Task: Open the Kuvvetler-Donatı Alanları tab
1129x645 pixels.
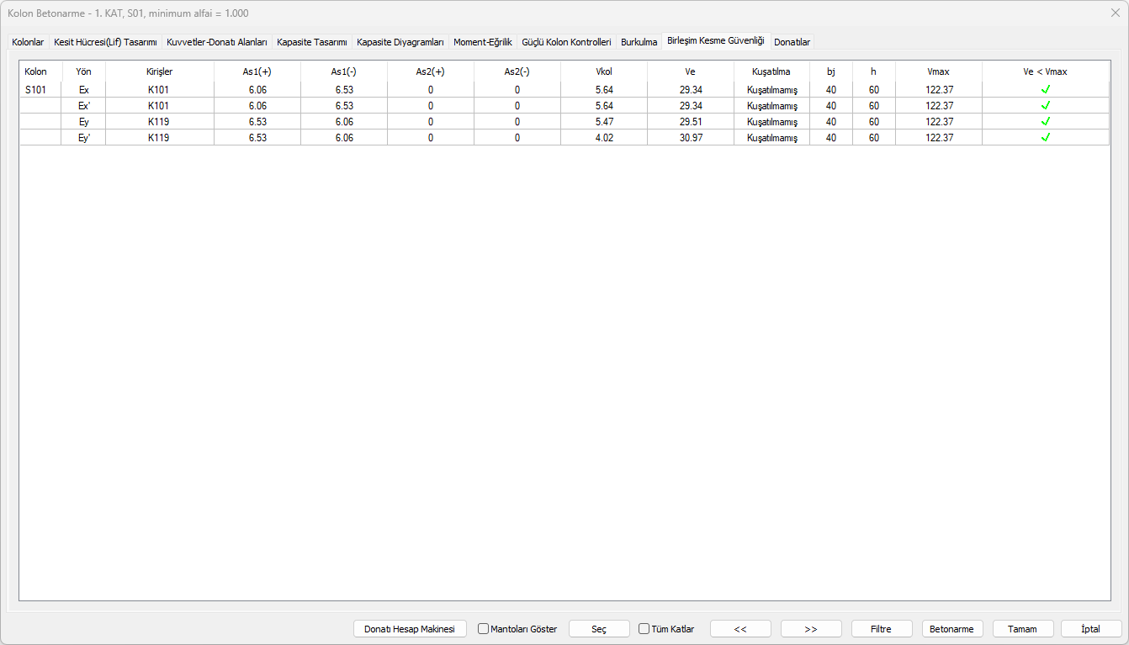Action: (217, 42)
